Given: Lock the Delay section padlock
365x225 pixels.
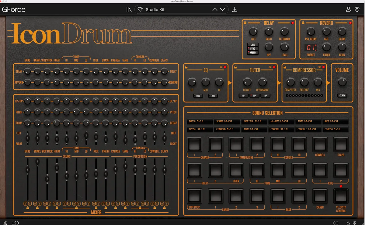Looking at the screenshot, I should tap(245, 23).
